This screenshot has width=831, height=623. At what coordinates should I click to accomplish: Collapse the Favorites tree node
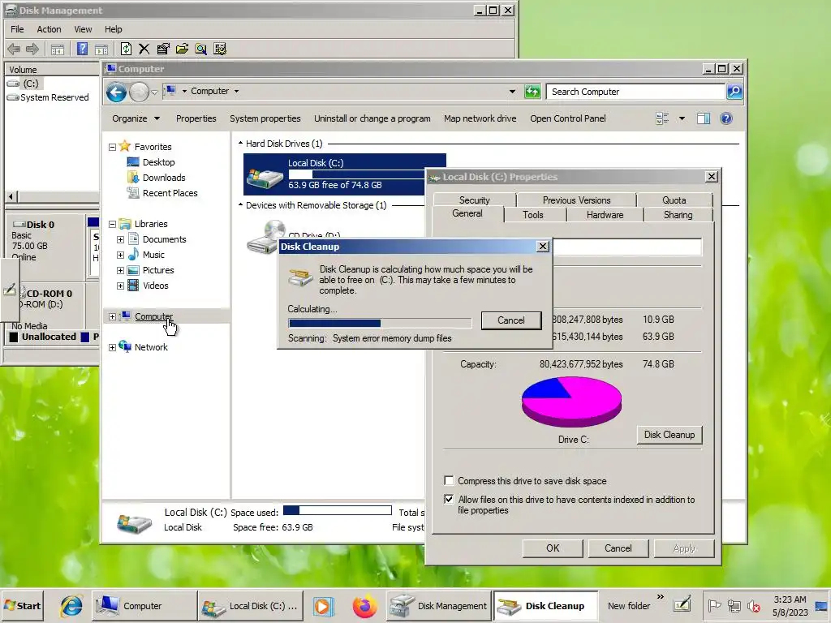click(112, 148)
